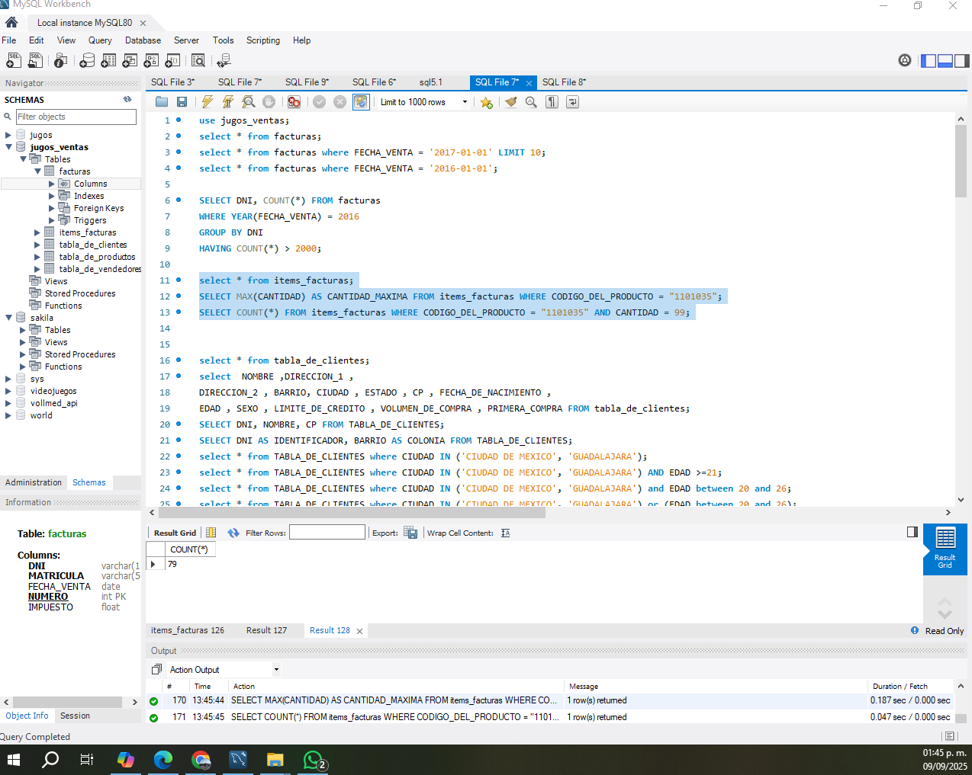Screen dimensions: 972x775
Task: Close the Result 128 tab
Action: coord(359,631)
